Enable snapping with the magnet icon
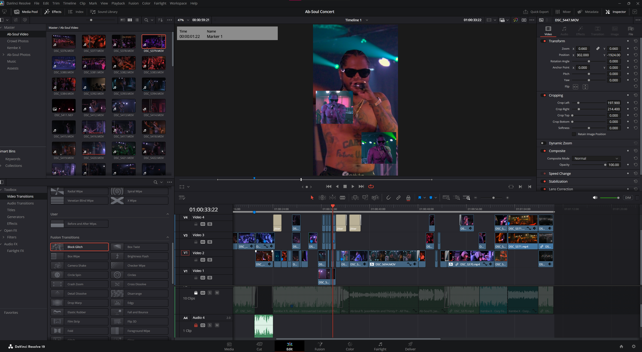Viewport: 642px width, 352px height. pyautogui.click(x=389, y=197)
